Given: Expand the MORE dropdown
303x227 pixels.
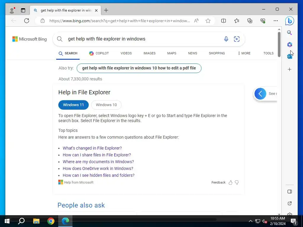Looking at the screenshot, I should point(244,53).
